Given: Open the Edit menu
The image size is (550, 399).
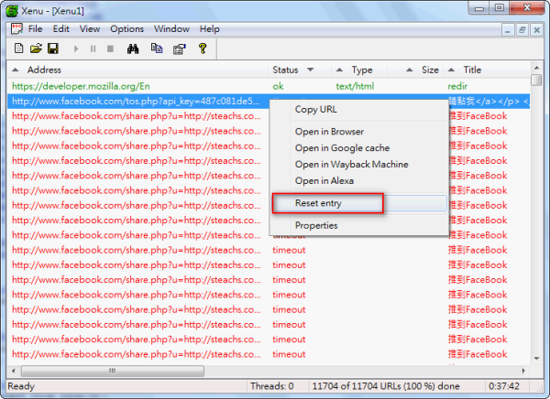Looking at the screenshot, I should (x=61, y=28).
